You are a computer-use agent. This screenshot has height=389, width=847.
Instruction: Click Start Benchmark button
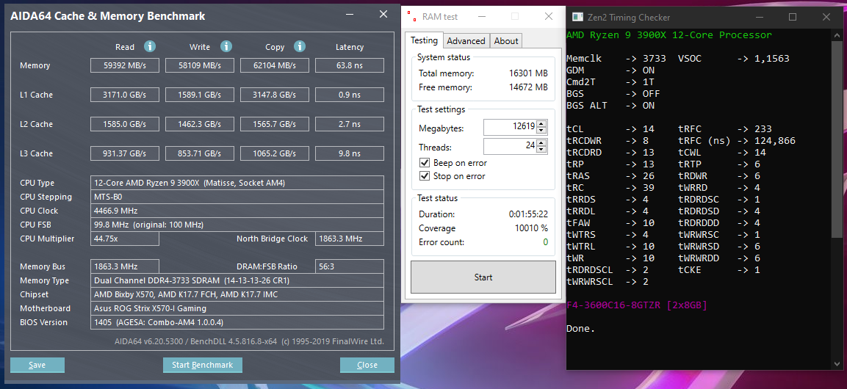tap(203, 366)
